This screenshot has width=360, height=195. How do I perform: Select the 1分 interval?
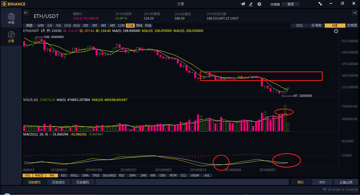click(x=50, y=26)
